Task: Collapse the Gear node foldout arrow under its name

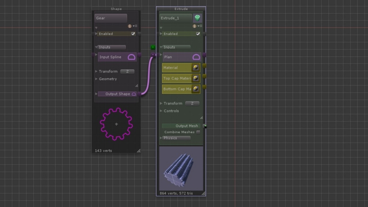Action: [x=96, y=28]
